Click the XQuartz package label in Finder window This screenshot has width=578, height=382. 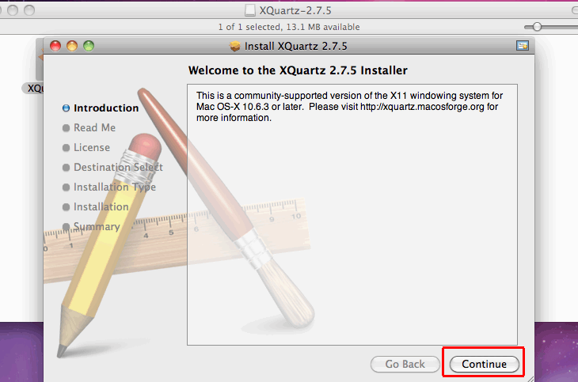point(34,89)
